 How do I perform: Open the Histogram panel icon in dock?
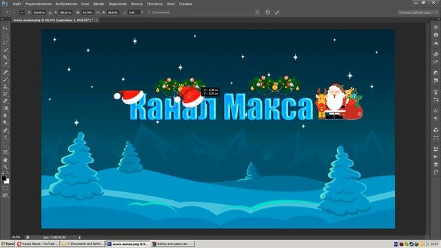click(436, 43)
